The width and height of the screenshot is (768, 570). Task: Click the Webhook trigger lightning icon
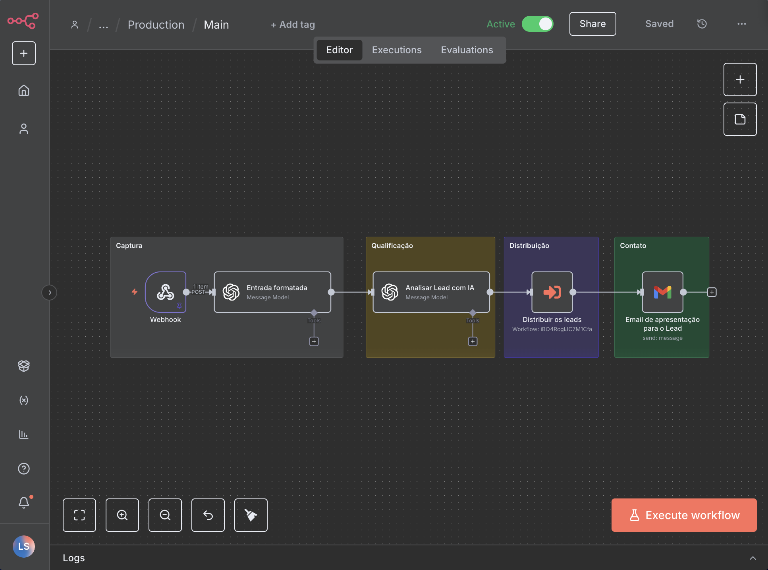click(x=135, y=292)
